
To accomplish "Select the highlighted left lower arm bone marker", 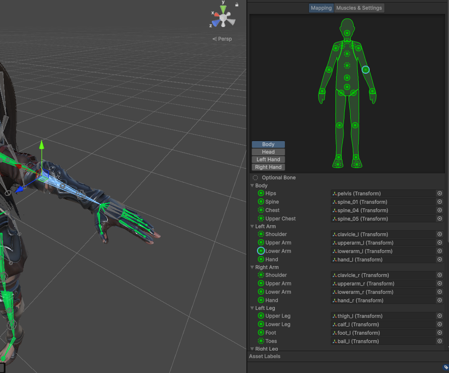I will (x=365, y=69).
